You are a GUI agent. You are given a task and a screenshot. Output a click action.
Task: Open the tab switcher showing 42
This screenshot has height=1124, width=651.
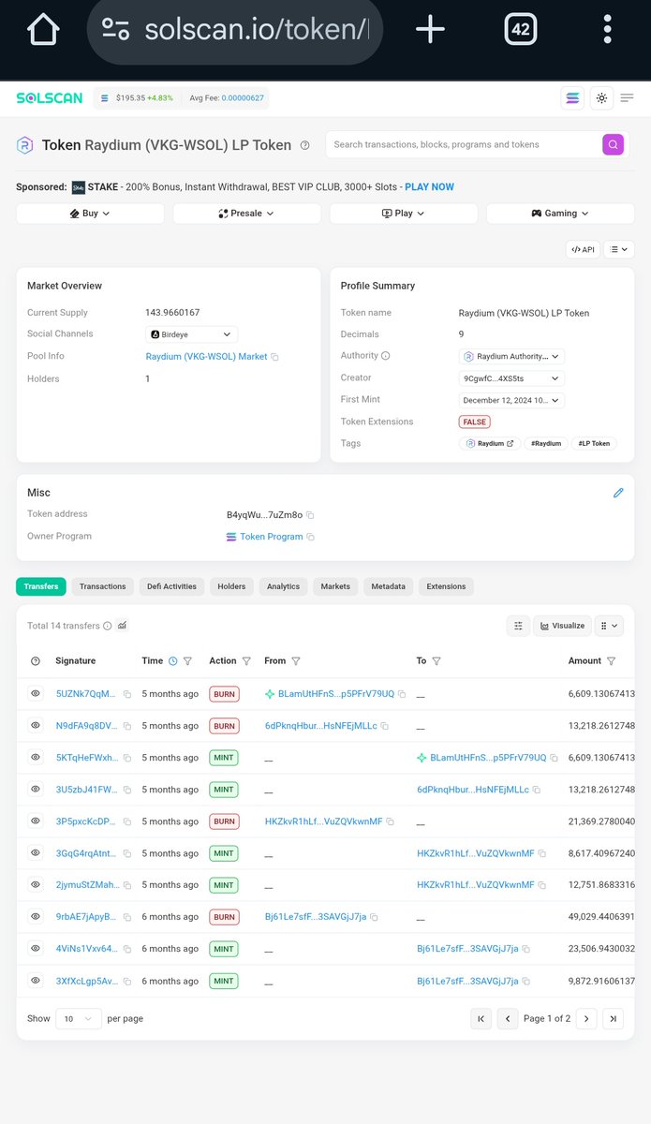coord(521,29)
